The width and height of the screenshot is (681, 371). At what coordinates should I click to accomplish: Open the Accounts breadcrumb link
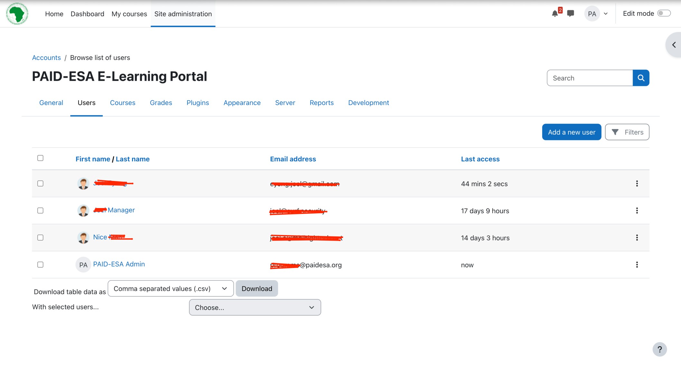click(x=46, y=57)
